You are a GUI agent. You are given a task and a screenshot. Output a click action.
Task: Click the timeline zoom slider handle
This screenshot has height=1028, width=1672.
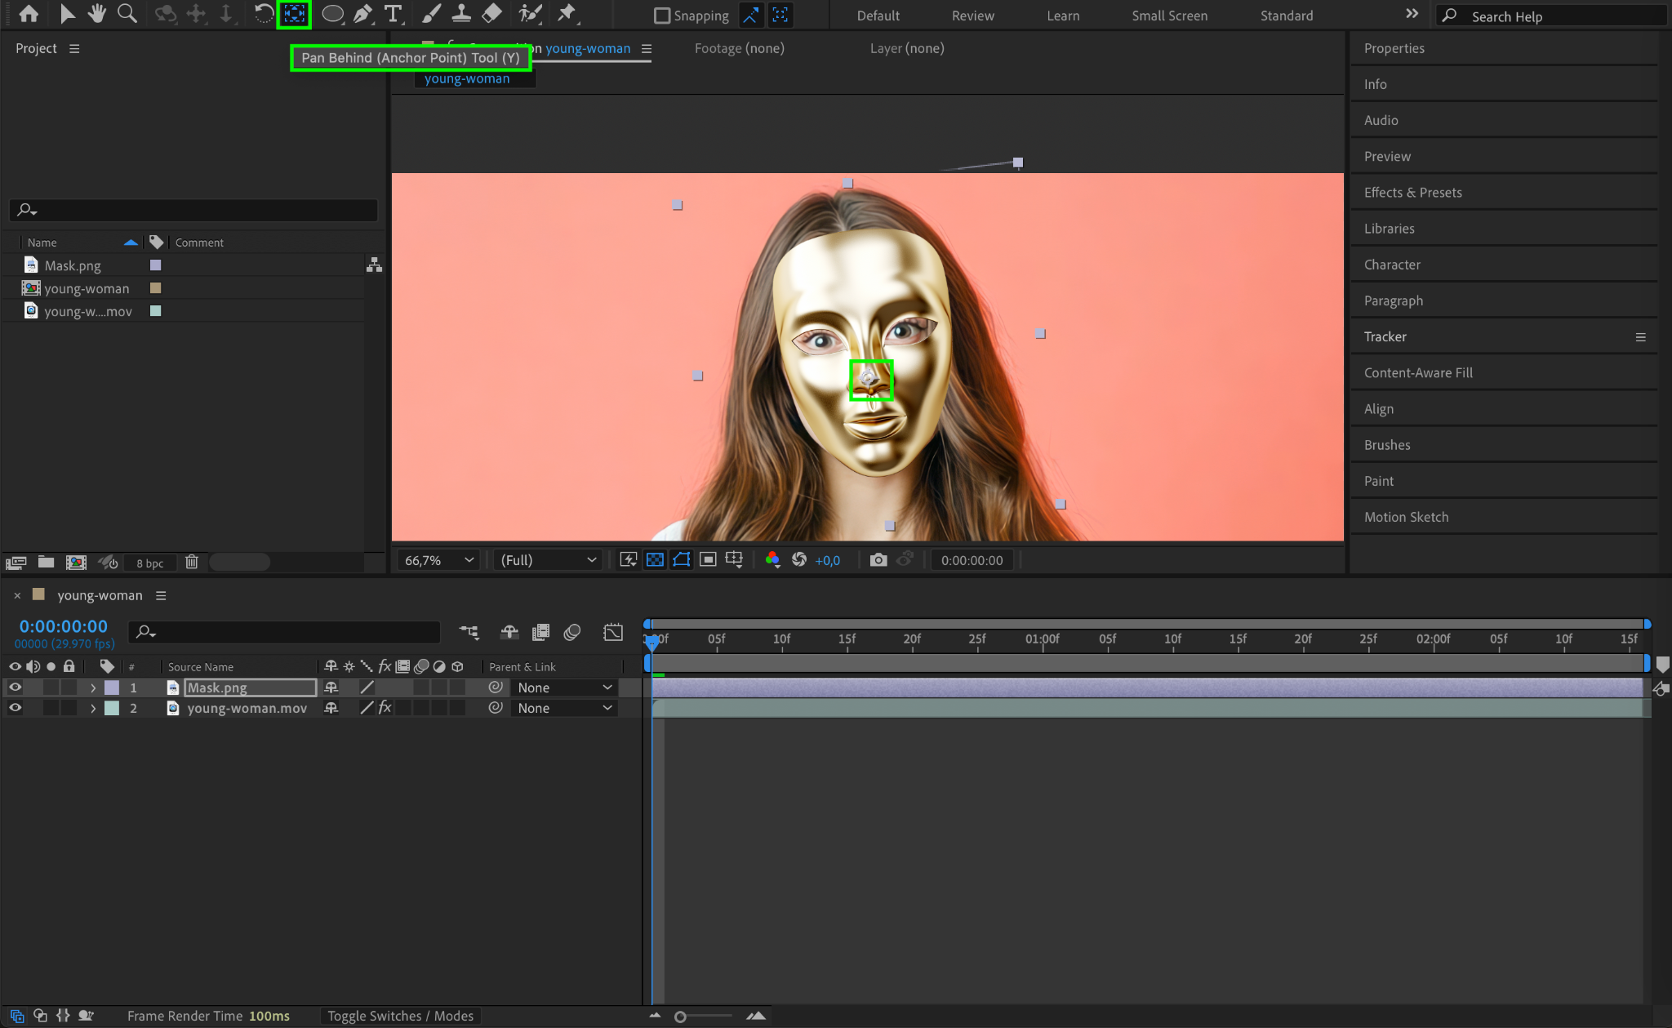(x=680, y=1017)
